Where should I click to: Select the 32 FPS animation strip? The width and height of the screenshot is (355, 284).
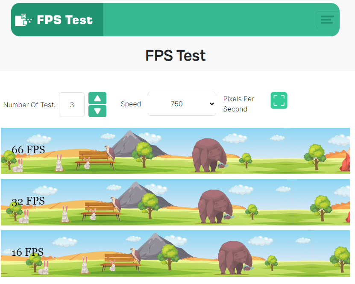click(x=175, y=202)
